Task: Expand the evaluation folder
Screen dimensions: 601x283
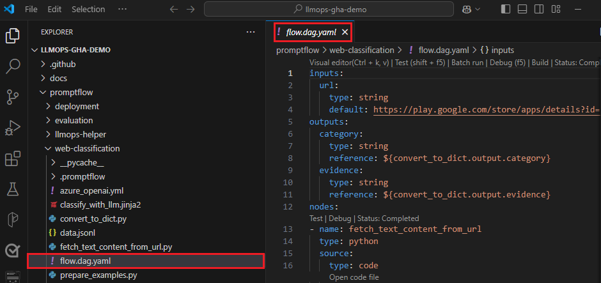Action: (x=74, y=120)
